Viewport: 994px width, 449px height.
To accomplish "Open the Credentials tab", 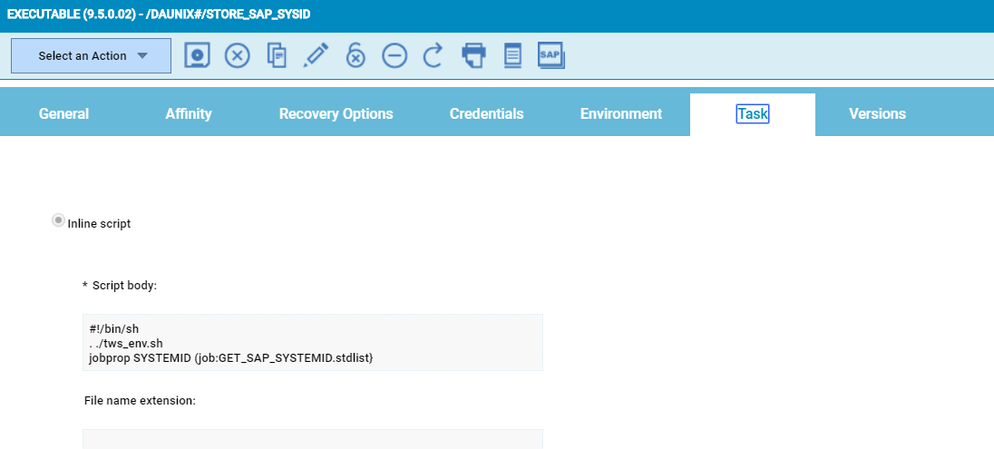I will tap(486, 114).
